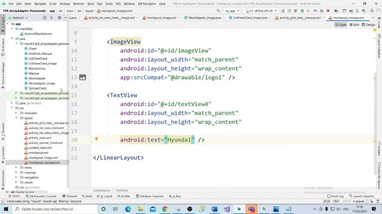Hide the Project panel with minus icon

66,18
